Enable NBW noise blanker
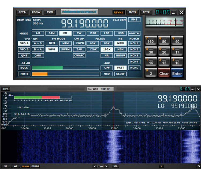 point(121,43)
